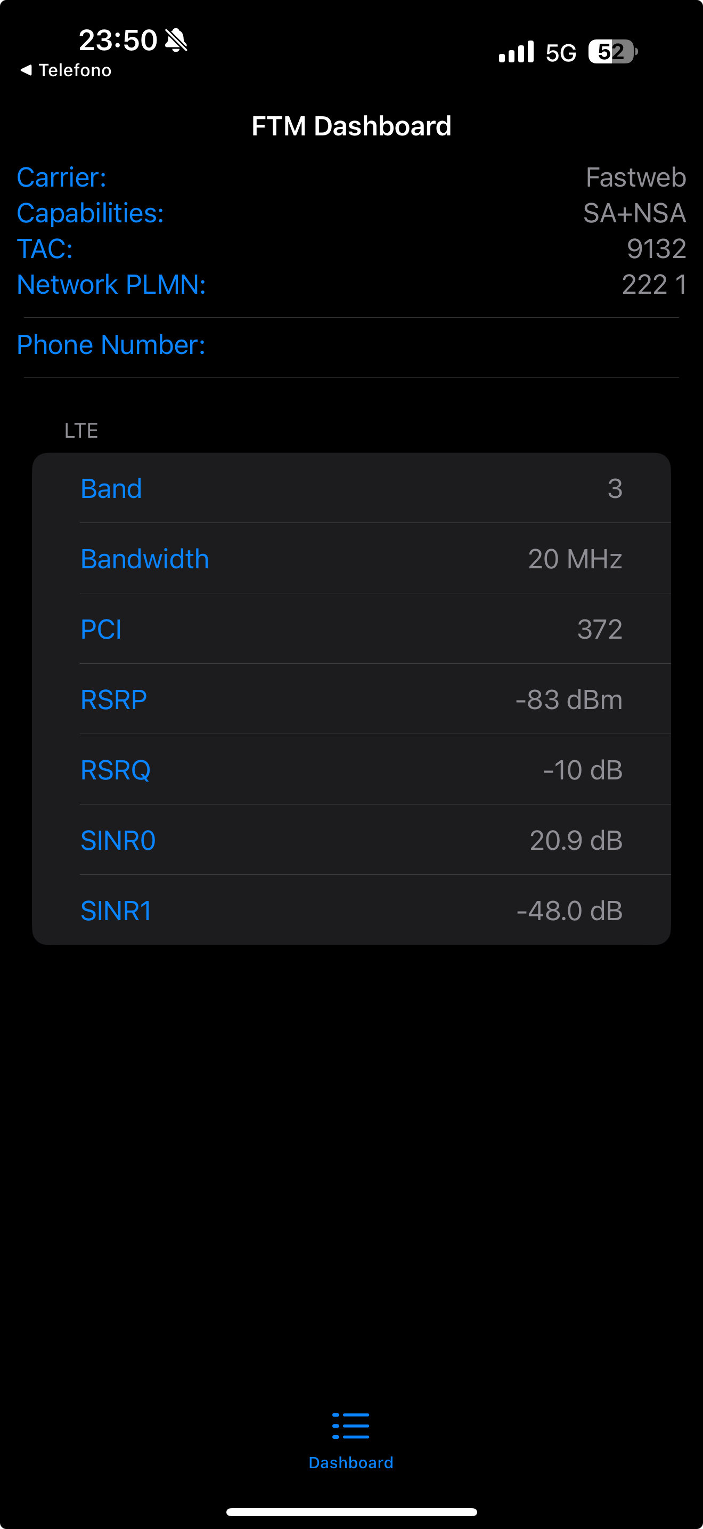Tap the 5G network indicator
The width and height of the screenshot is (703, 1529).
560,53
